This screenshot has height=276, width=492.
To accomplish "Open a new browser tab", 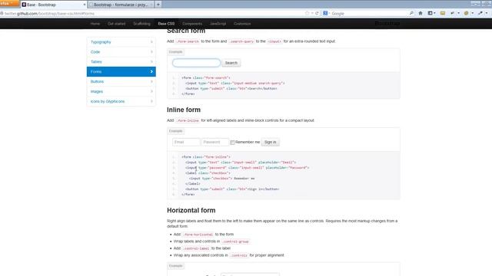I will point(158,5).
